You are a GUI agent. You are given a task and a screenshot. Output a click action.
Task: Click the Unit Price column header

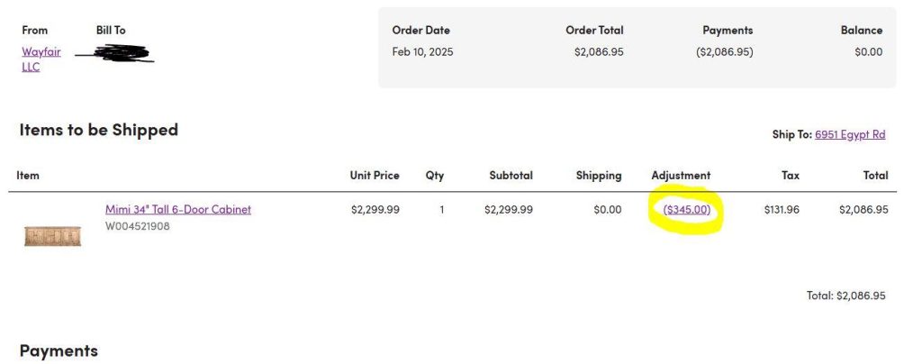pos(375,176)
